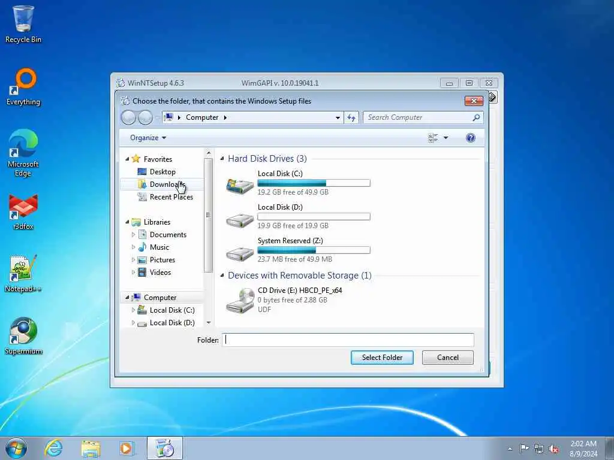Launch the Everything search shortcut
The height and width of the screenshot is (460, 614).
pyautogui.click(x=23, y=87)
